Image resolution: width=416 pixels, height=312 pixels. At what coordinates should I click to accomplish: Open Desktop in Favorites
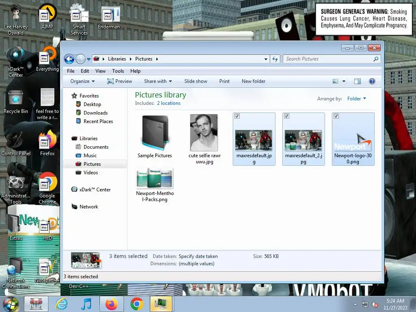[x=92, y=104]
